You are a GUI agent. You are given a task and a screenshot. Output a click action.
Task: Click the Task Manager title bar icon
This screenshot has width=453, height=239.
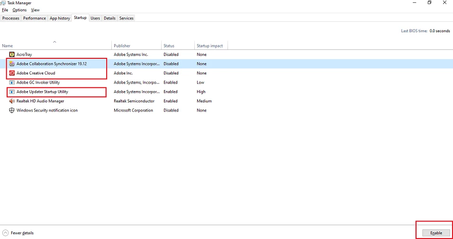coord(3,3)
